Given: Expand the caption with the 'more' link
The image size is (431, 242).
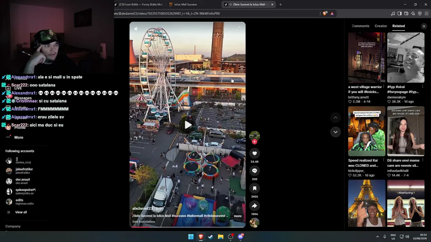Looking at the screenshot, I should coord(238,216).
